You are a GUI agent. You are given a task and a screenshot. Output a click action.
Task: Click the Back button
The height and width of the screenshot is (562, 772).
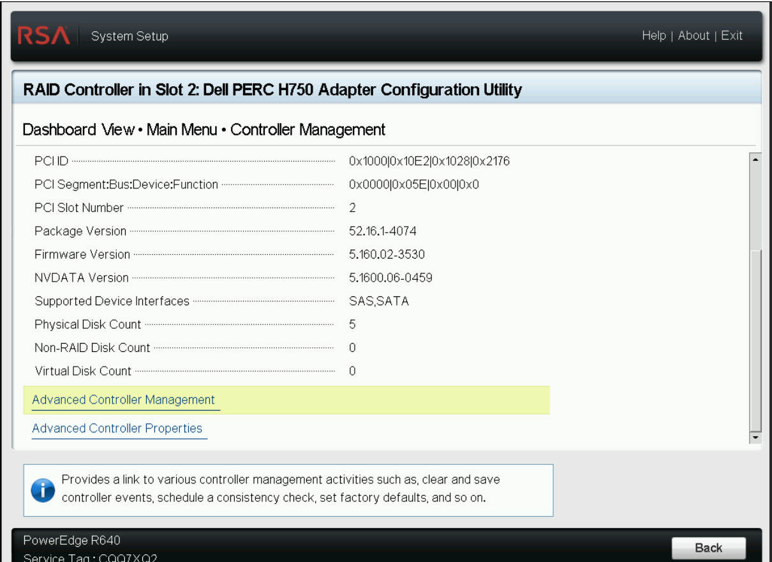708,548
